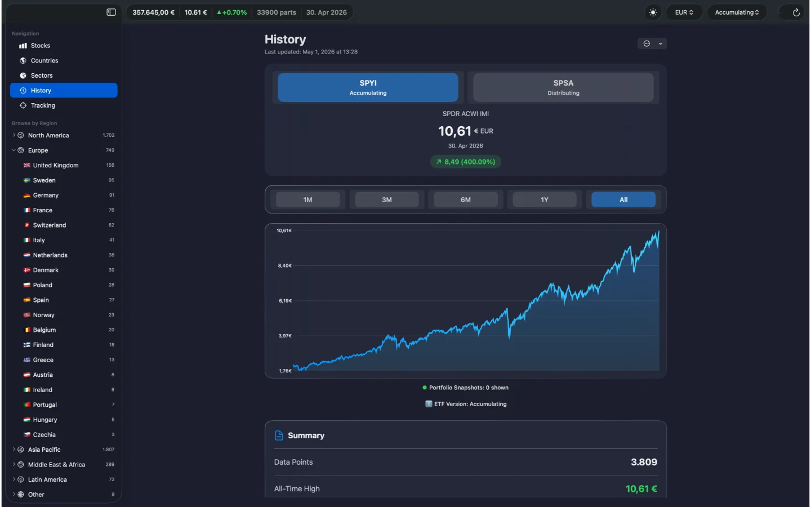Expand the Latin America region
Viewport: 811px width, 507px height.
[14, 479]
